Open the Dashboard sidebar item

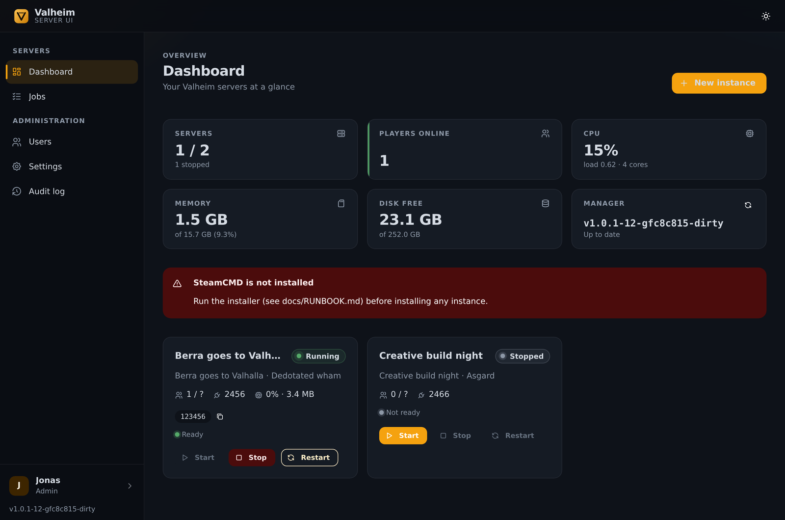[72, 72]
